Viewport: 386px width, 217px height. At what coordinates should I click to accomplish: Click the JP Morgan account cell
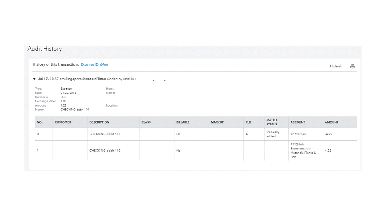coord(298,134)
